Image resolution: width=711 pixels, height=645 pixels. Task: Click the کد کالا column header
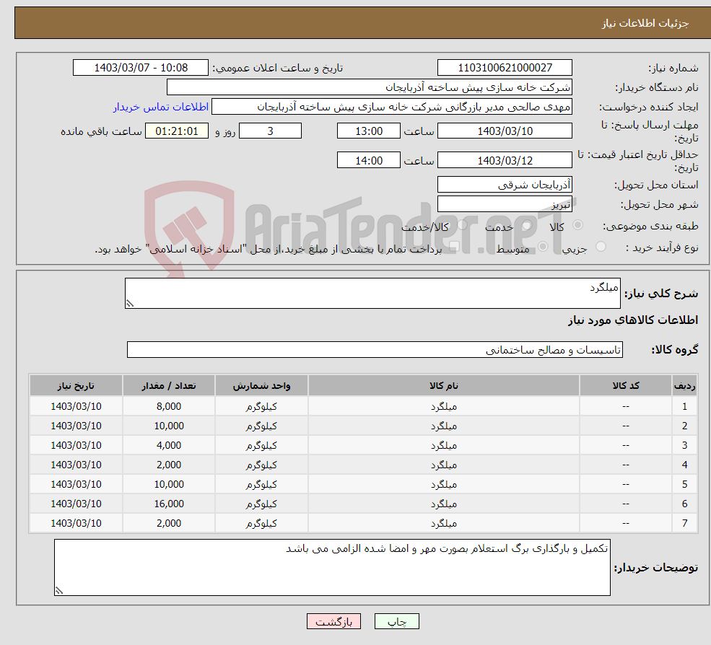click(x=626, y=386)
